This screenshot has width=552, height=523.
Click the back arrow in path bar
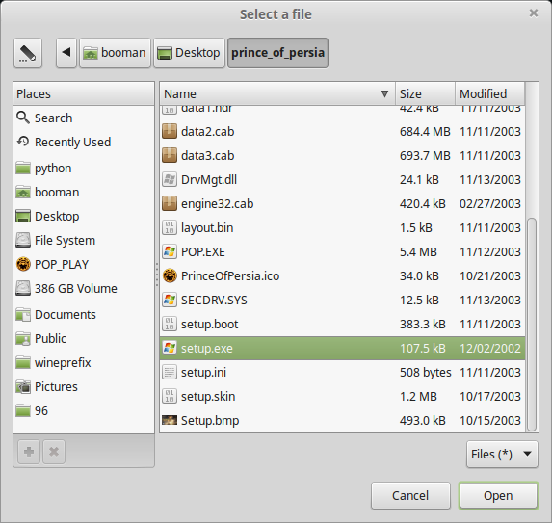66,53
